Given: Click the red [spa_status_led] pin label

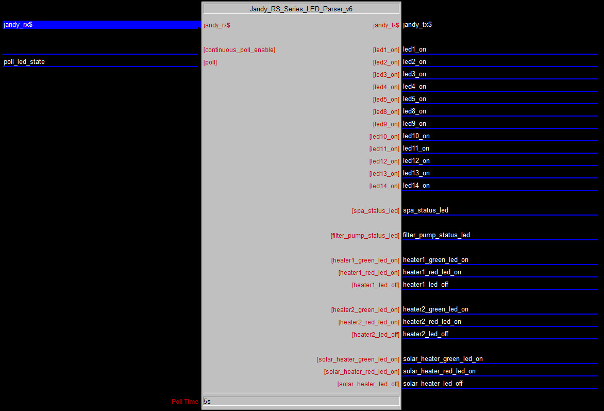Looking at the screenshot, I should coord(376,210).
